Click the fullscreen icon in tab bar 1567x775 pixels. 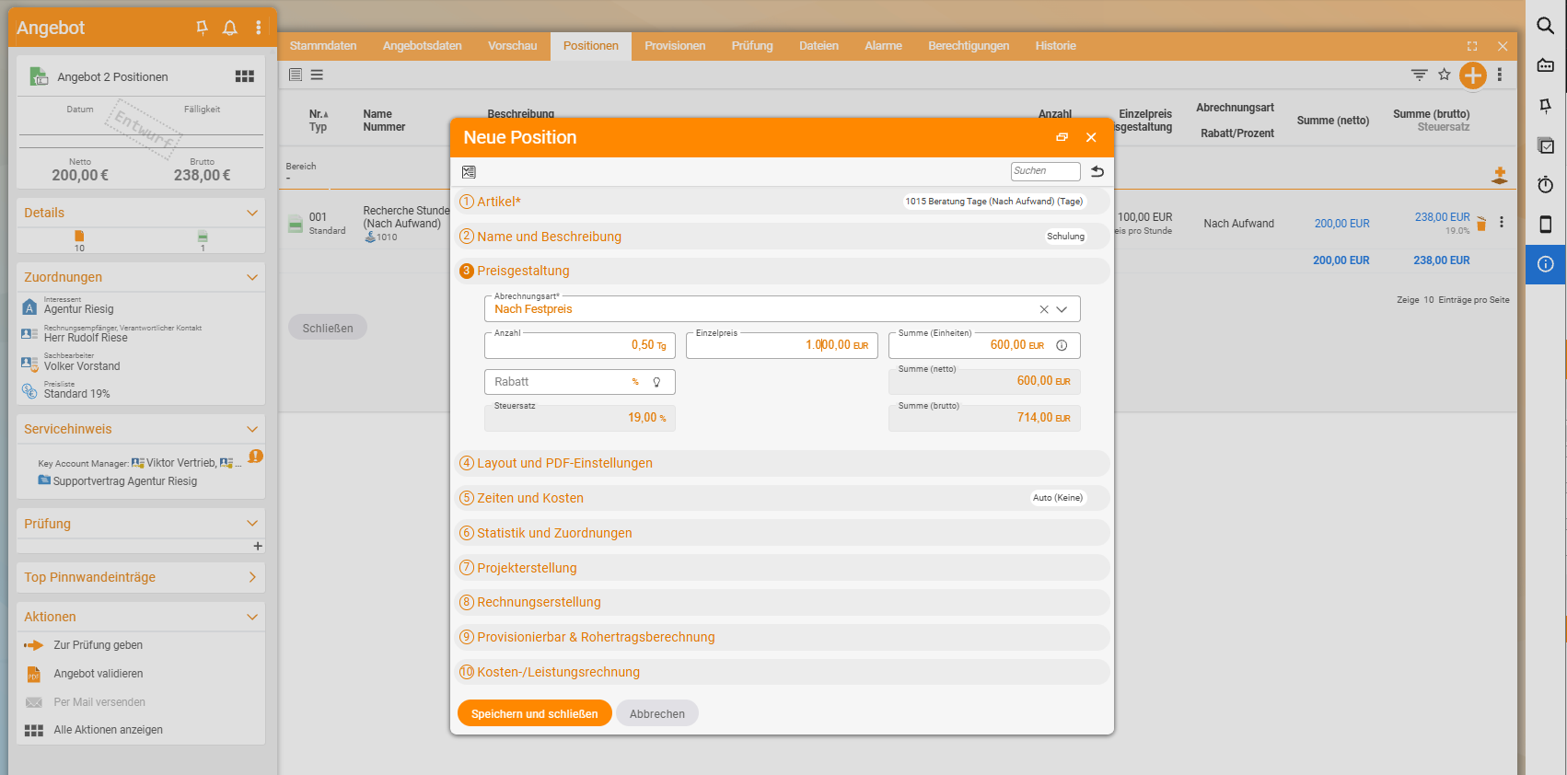[1472, 46]
